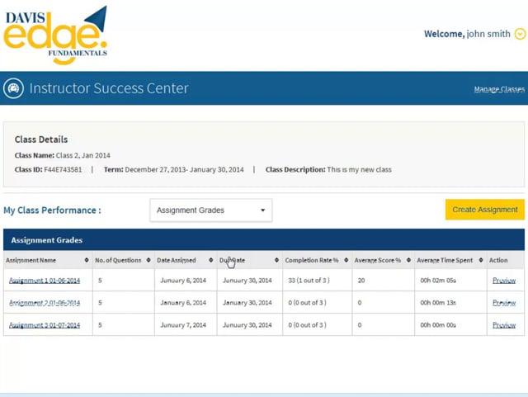Open the Assignment Grades performance dropdown

coord(211,210)
